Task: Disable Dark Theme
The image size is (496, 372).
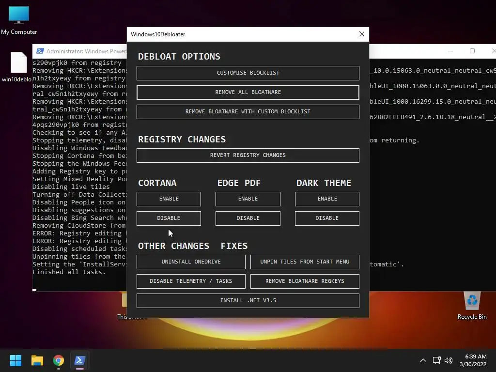Action: click(327, 218)
